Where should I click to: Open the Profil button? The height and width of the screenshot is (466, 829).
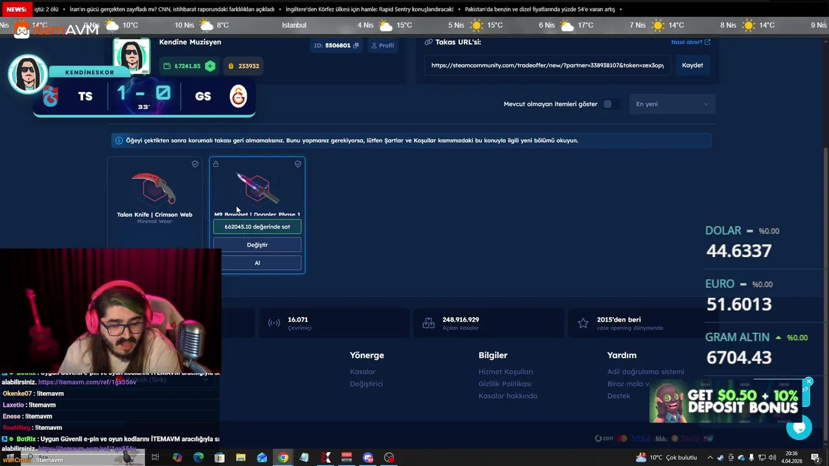click(382, 46)
